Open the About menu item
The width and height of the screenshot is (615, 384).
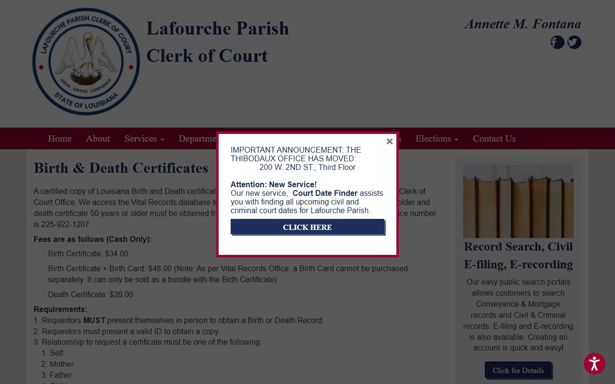pos(98,138)
